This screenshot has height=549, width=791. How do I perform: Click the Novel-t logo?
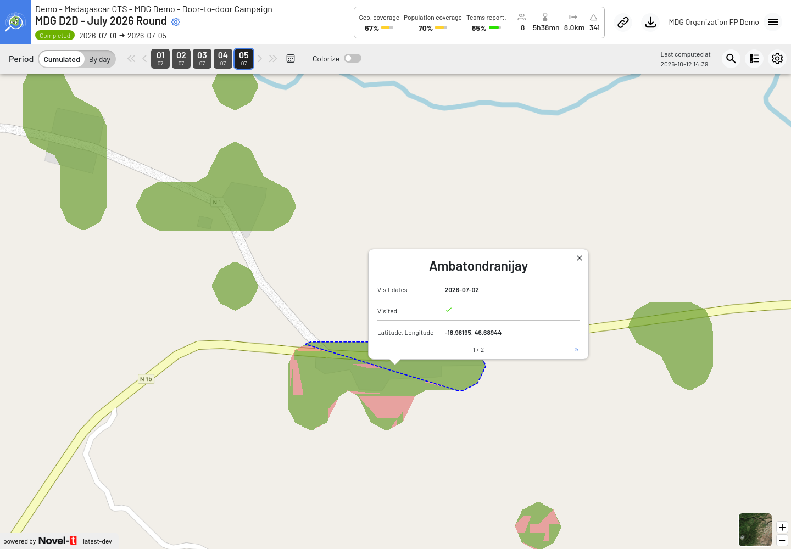pyautogui.click(x=58, y=541)
